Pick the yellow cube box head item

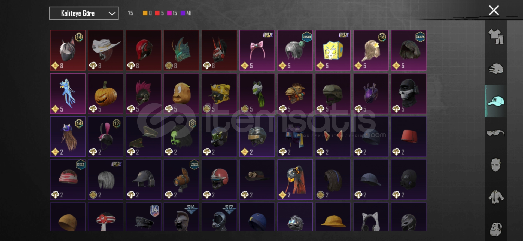(333, 50)
